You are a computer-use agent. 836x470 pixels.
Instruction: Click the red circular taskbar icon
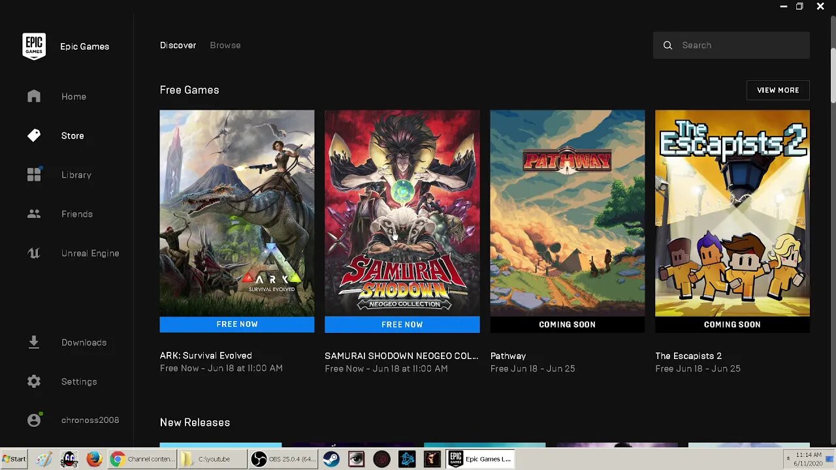pos(381,459)
